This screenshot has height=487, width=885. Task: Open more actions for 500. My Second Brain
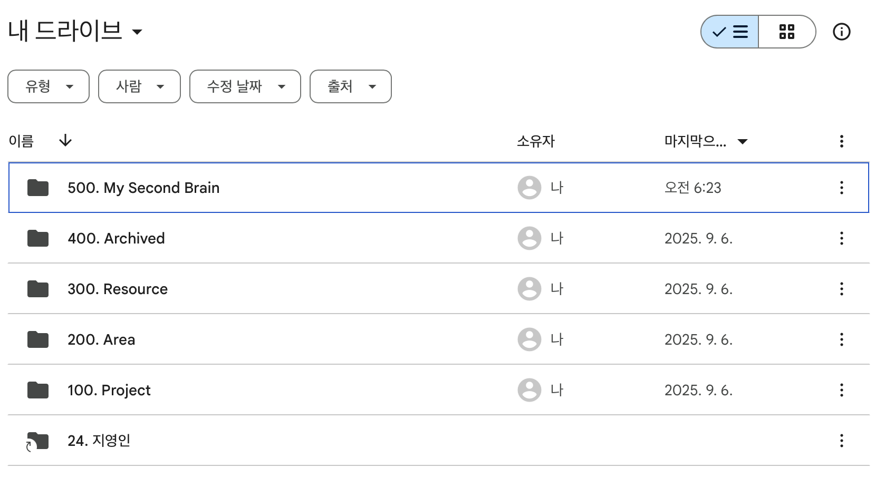[x=841, y=188]
